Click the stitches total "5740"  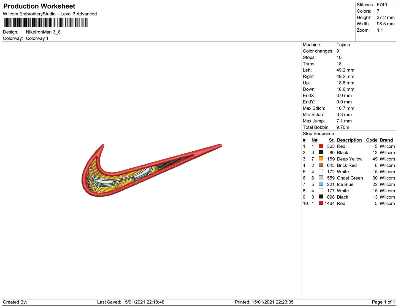pyautogui.click(x=382, y=5)
